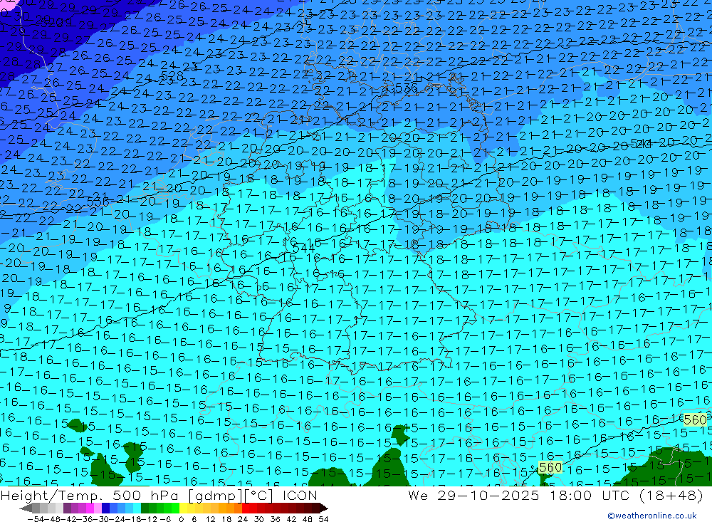This screenshot has width=712, height=522.
Task: Click the '24' legend scale value
Action: (243, 519)
